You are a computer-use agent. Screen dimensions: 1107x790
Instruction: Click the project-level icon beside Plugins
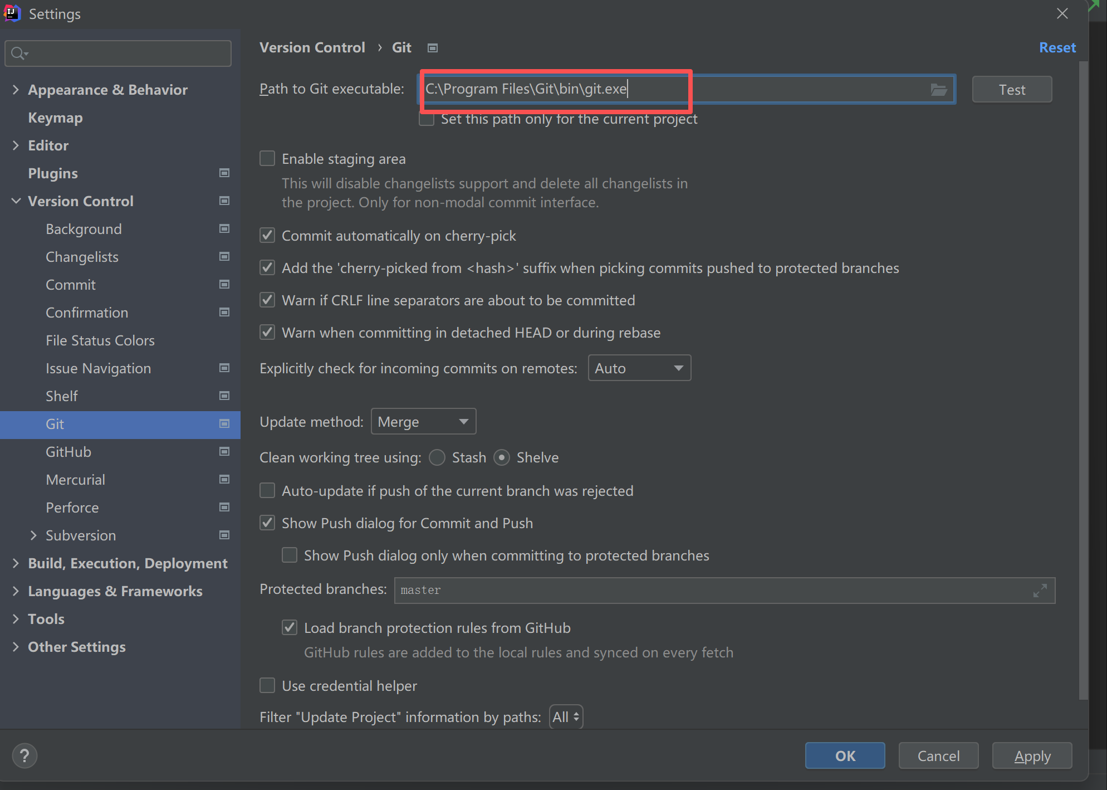[x=224, y=173]
